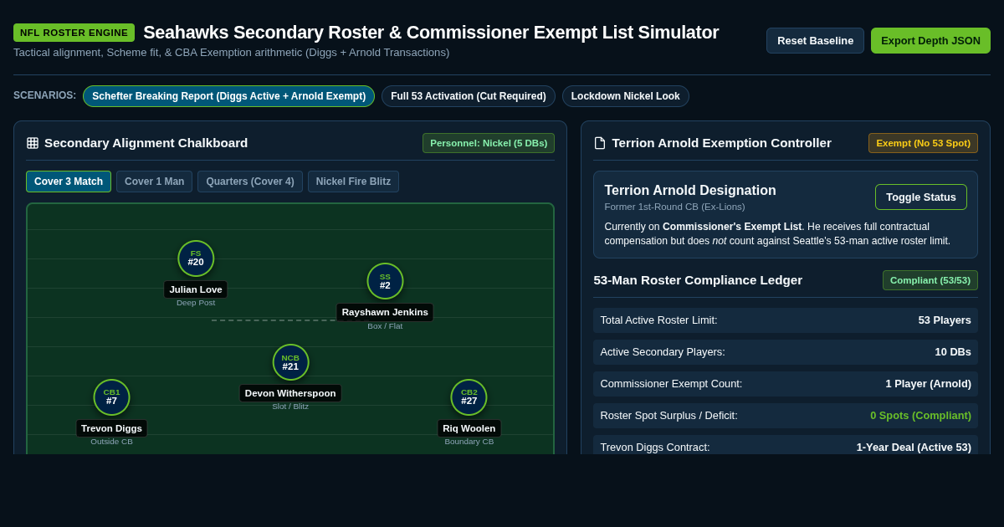Click the Seahawks Secondary Roster simulator title
Image resolution: width=1004 pixels, height=527 pixels.
point(431,33)
